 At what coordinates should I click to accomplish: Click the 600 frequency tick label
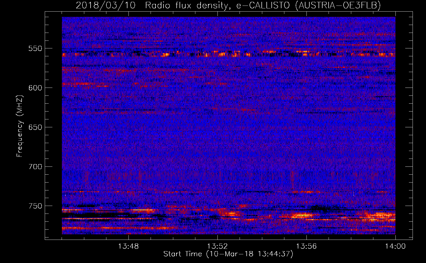pyautogui.click(x=35, y=88)
